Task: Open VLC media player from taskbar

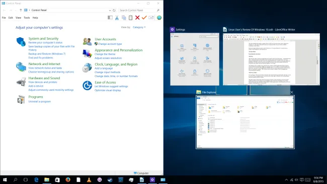Action: 89,180
